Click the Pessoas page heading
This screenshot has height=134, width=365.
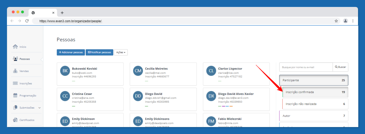[x=66, y=40]
